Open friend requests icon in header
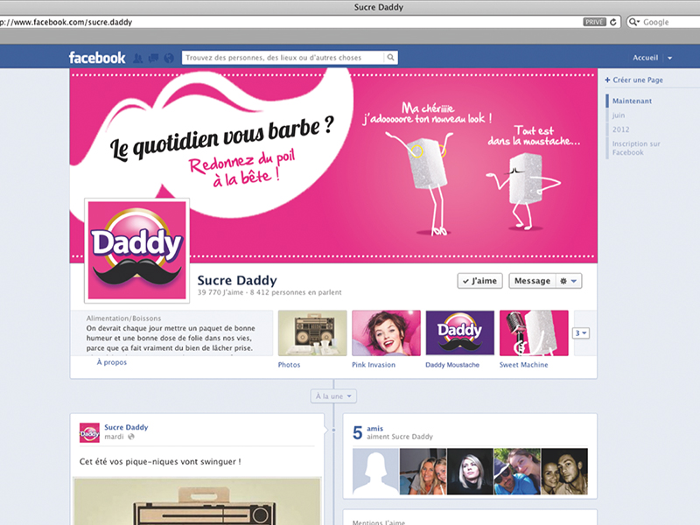The height and width of the screenshot is (525, 700). (138, 59)
